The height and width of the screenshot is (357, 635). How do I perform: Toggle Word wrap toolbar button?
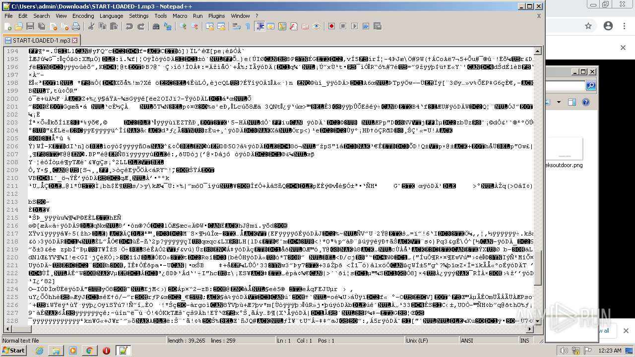pyautogui.click(x=237, y=26)
